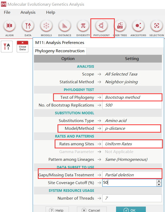The height and width of the screenshot is (212, 165).
Task: Click the Help button in dialog
Action: point(57,210)
